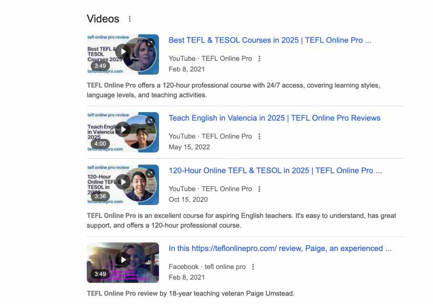Open the Best TEFL & TESOL Courses 2025 link

[x=269, y=40]
